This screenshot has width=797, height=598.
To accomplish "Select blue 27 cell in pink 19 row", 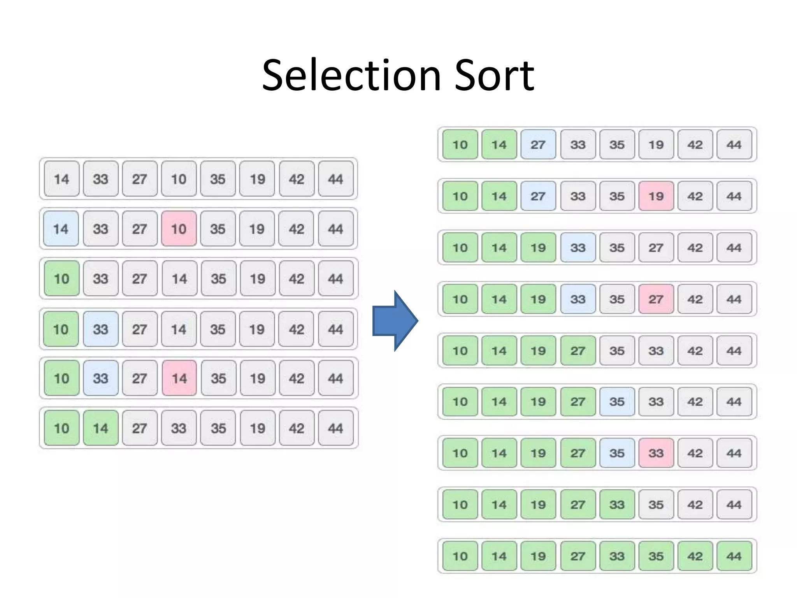I will tap(538, 196).
